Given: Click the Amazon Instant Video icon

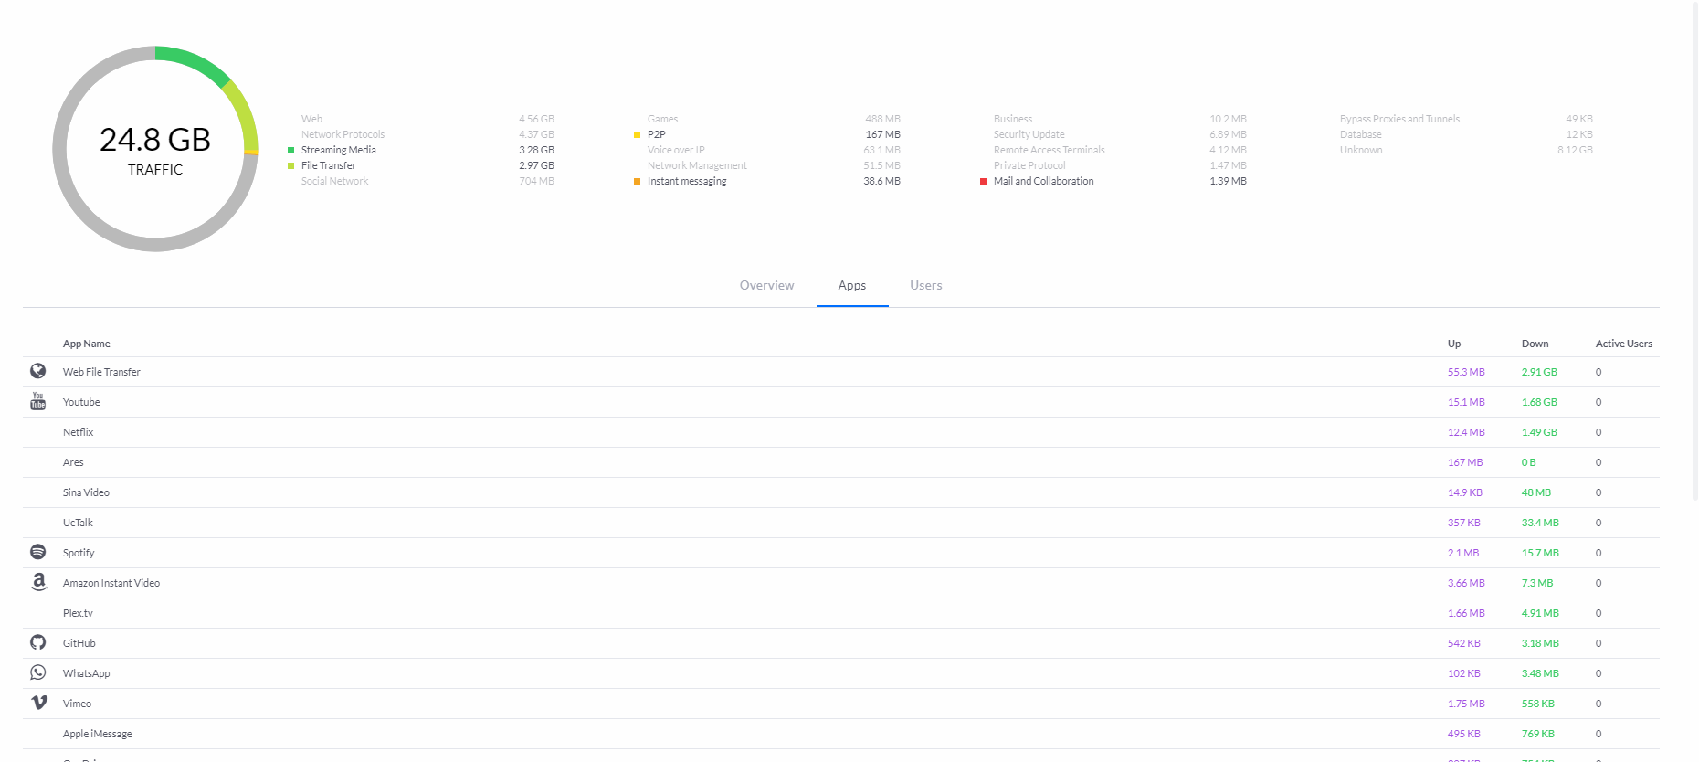Looking at the screenshot, I should pyautogui.click(x=38, y=582).
